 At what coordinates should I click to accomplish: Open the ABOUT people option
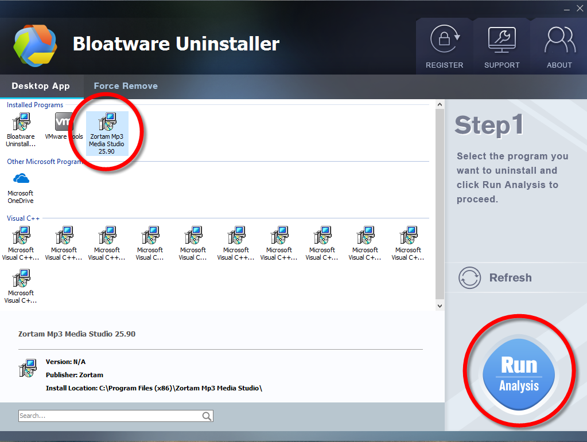[559, 46]
